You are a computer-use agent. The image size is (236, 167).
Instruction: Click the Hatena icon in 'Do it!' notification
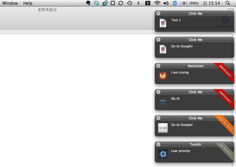tap(163, 102)
